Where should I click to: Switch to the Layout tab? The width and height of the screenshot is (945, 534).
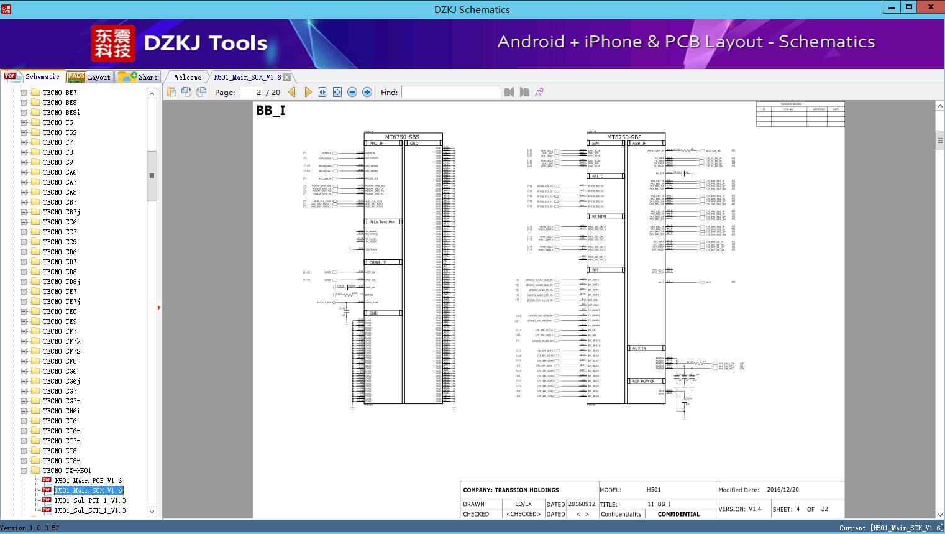click(x=89, y=77)
